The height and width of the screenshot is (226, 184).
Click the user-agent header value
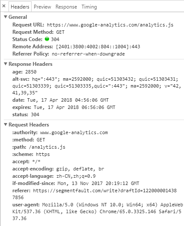98,211
